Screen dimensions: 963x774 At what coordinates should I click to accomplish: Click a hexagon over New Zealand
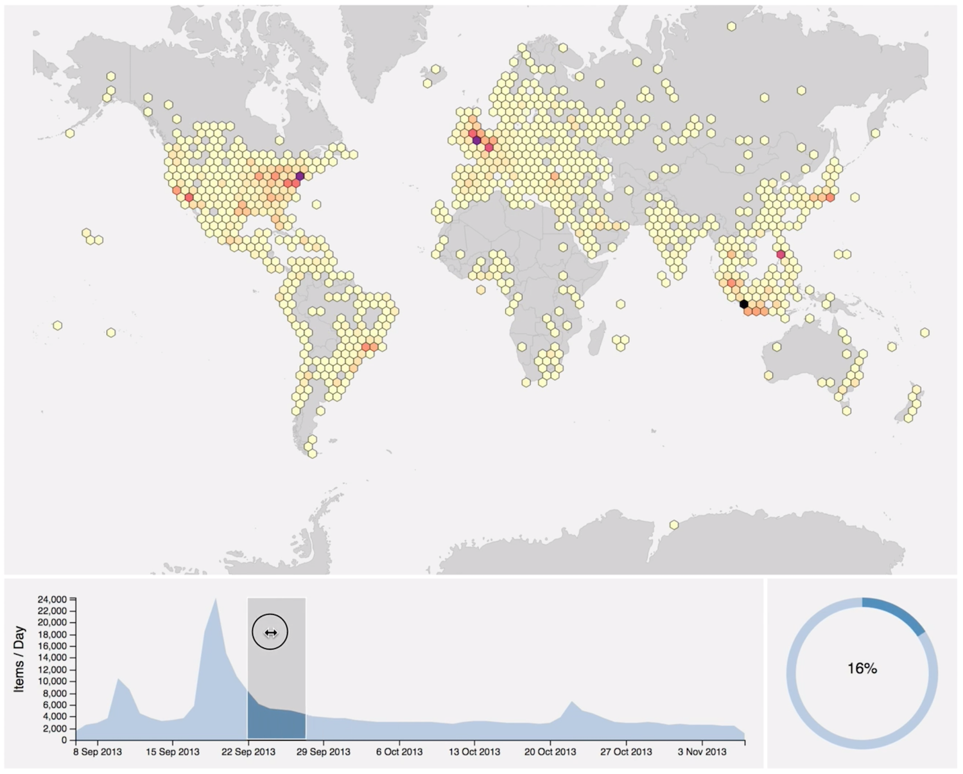(916, 389)
